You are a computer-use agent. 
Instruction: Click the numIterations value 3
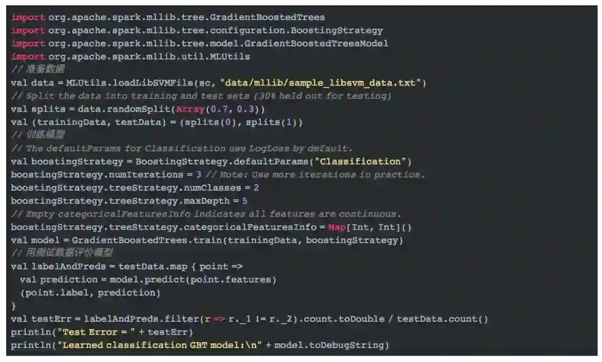198,175
